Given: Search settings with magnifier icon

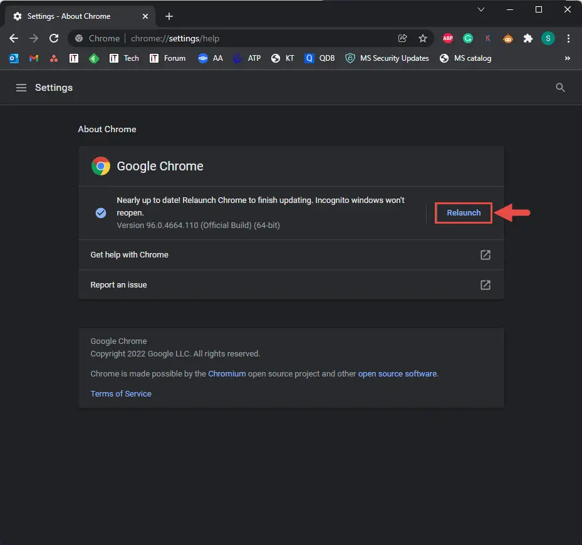Looking at the screenshot, I should tap(560, 88).
